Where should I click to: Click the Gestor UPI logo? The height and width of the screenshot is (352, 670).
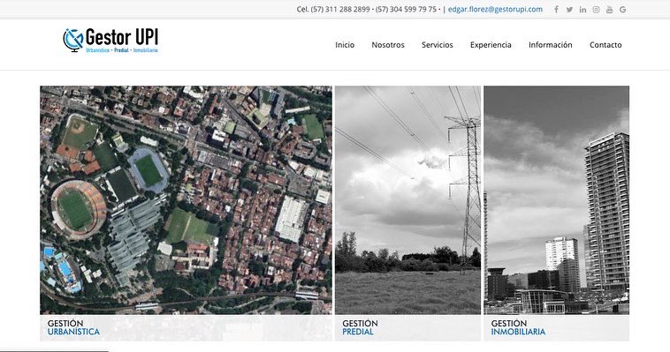[110, 40]
